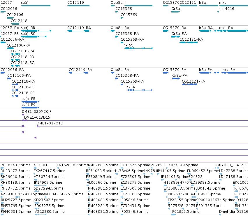Click the su(r) gene label

tap(25, 3)
